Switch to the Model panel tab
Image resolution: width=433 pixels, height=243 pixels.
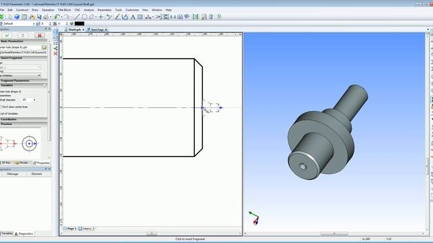pos(23,163)
